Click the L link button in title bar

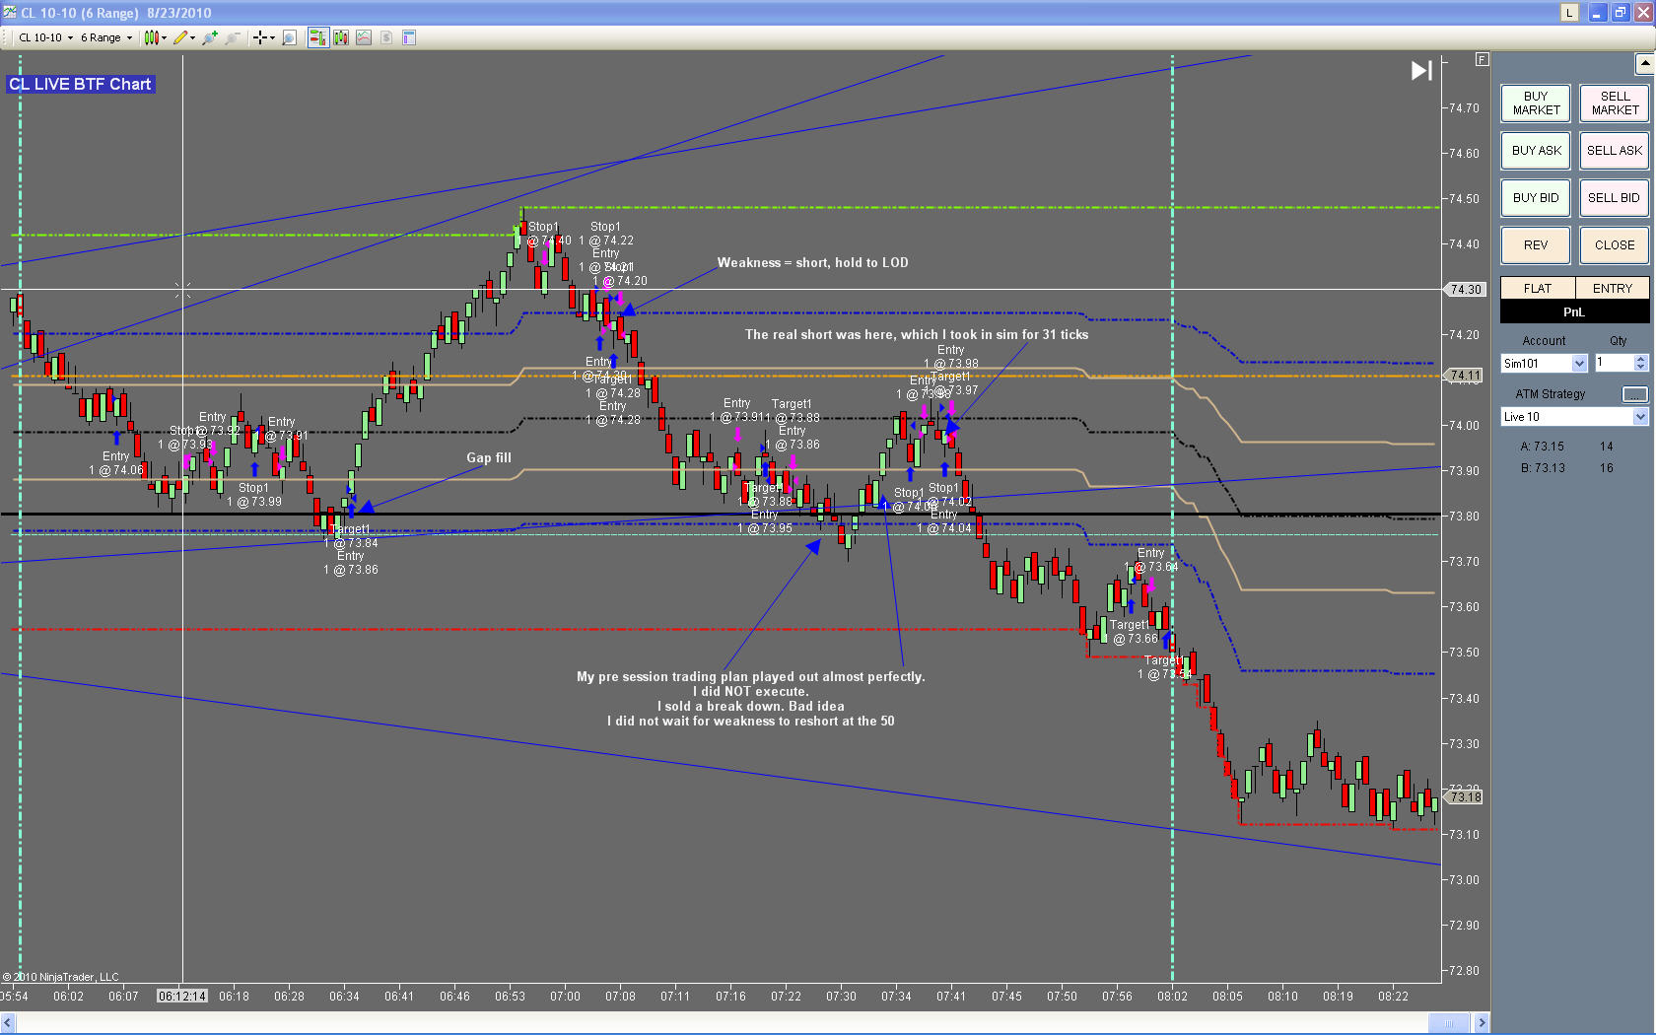pos(1569,13)
